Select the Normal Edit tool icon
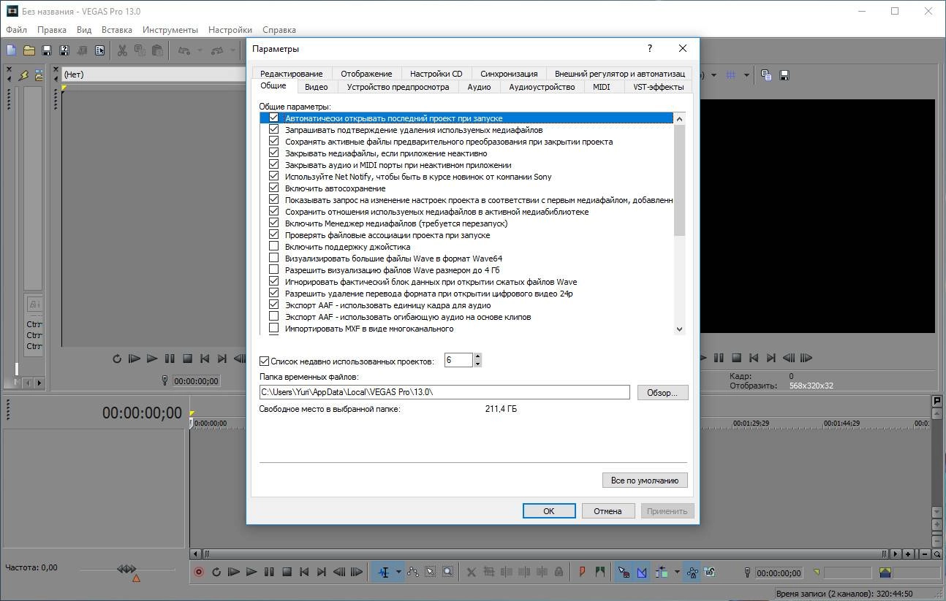The image size is (946, 601). point(383,573)
